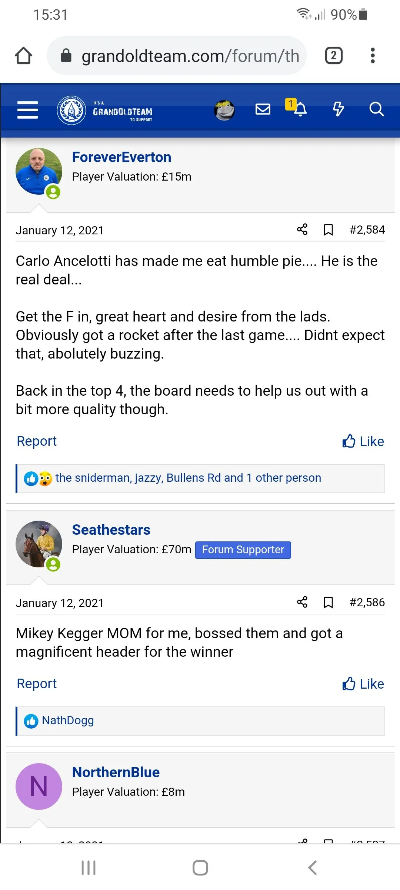Open the hamburger navigation menu
The height and width of the screenshot is (890, 400).
[27, 110]
